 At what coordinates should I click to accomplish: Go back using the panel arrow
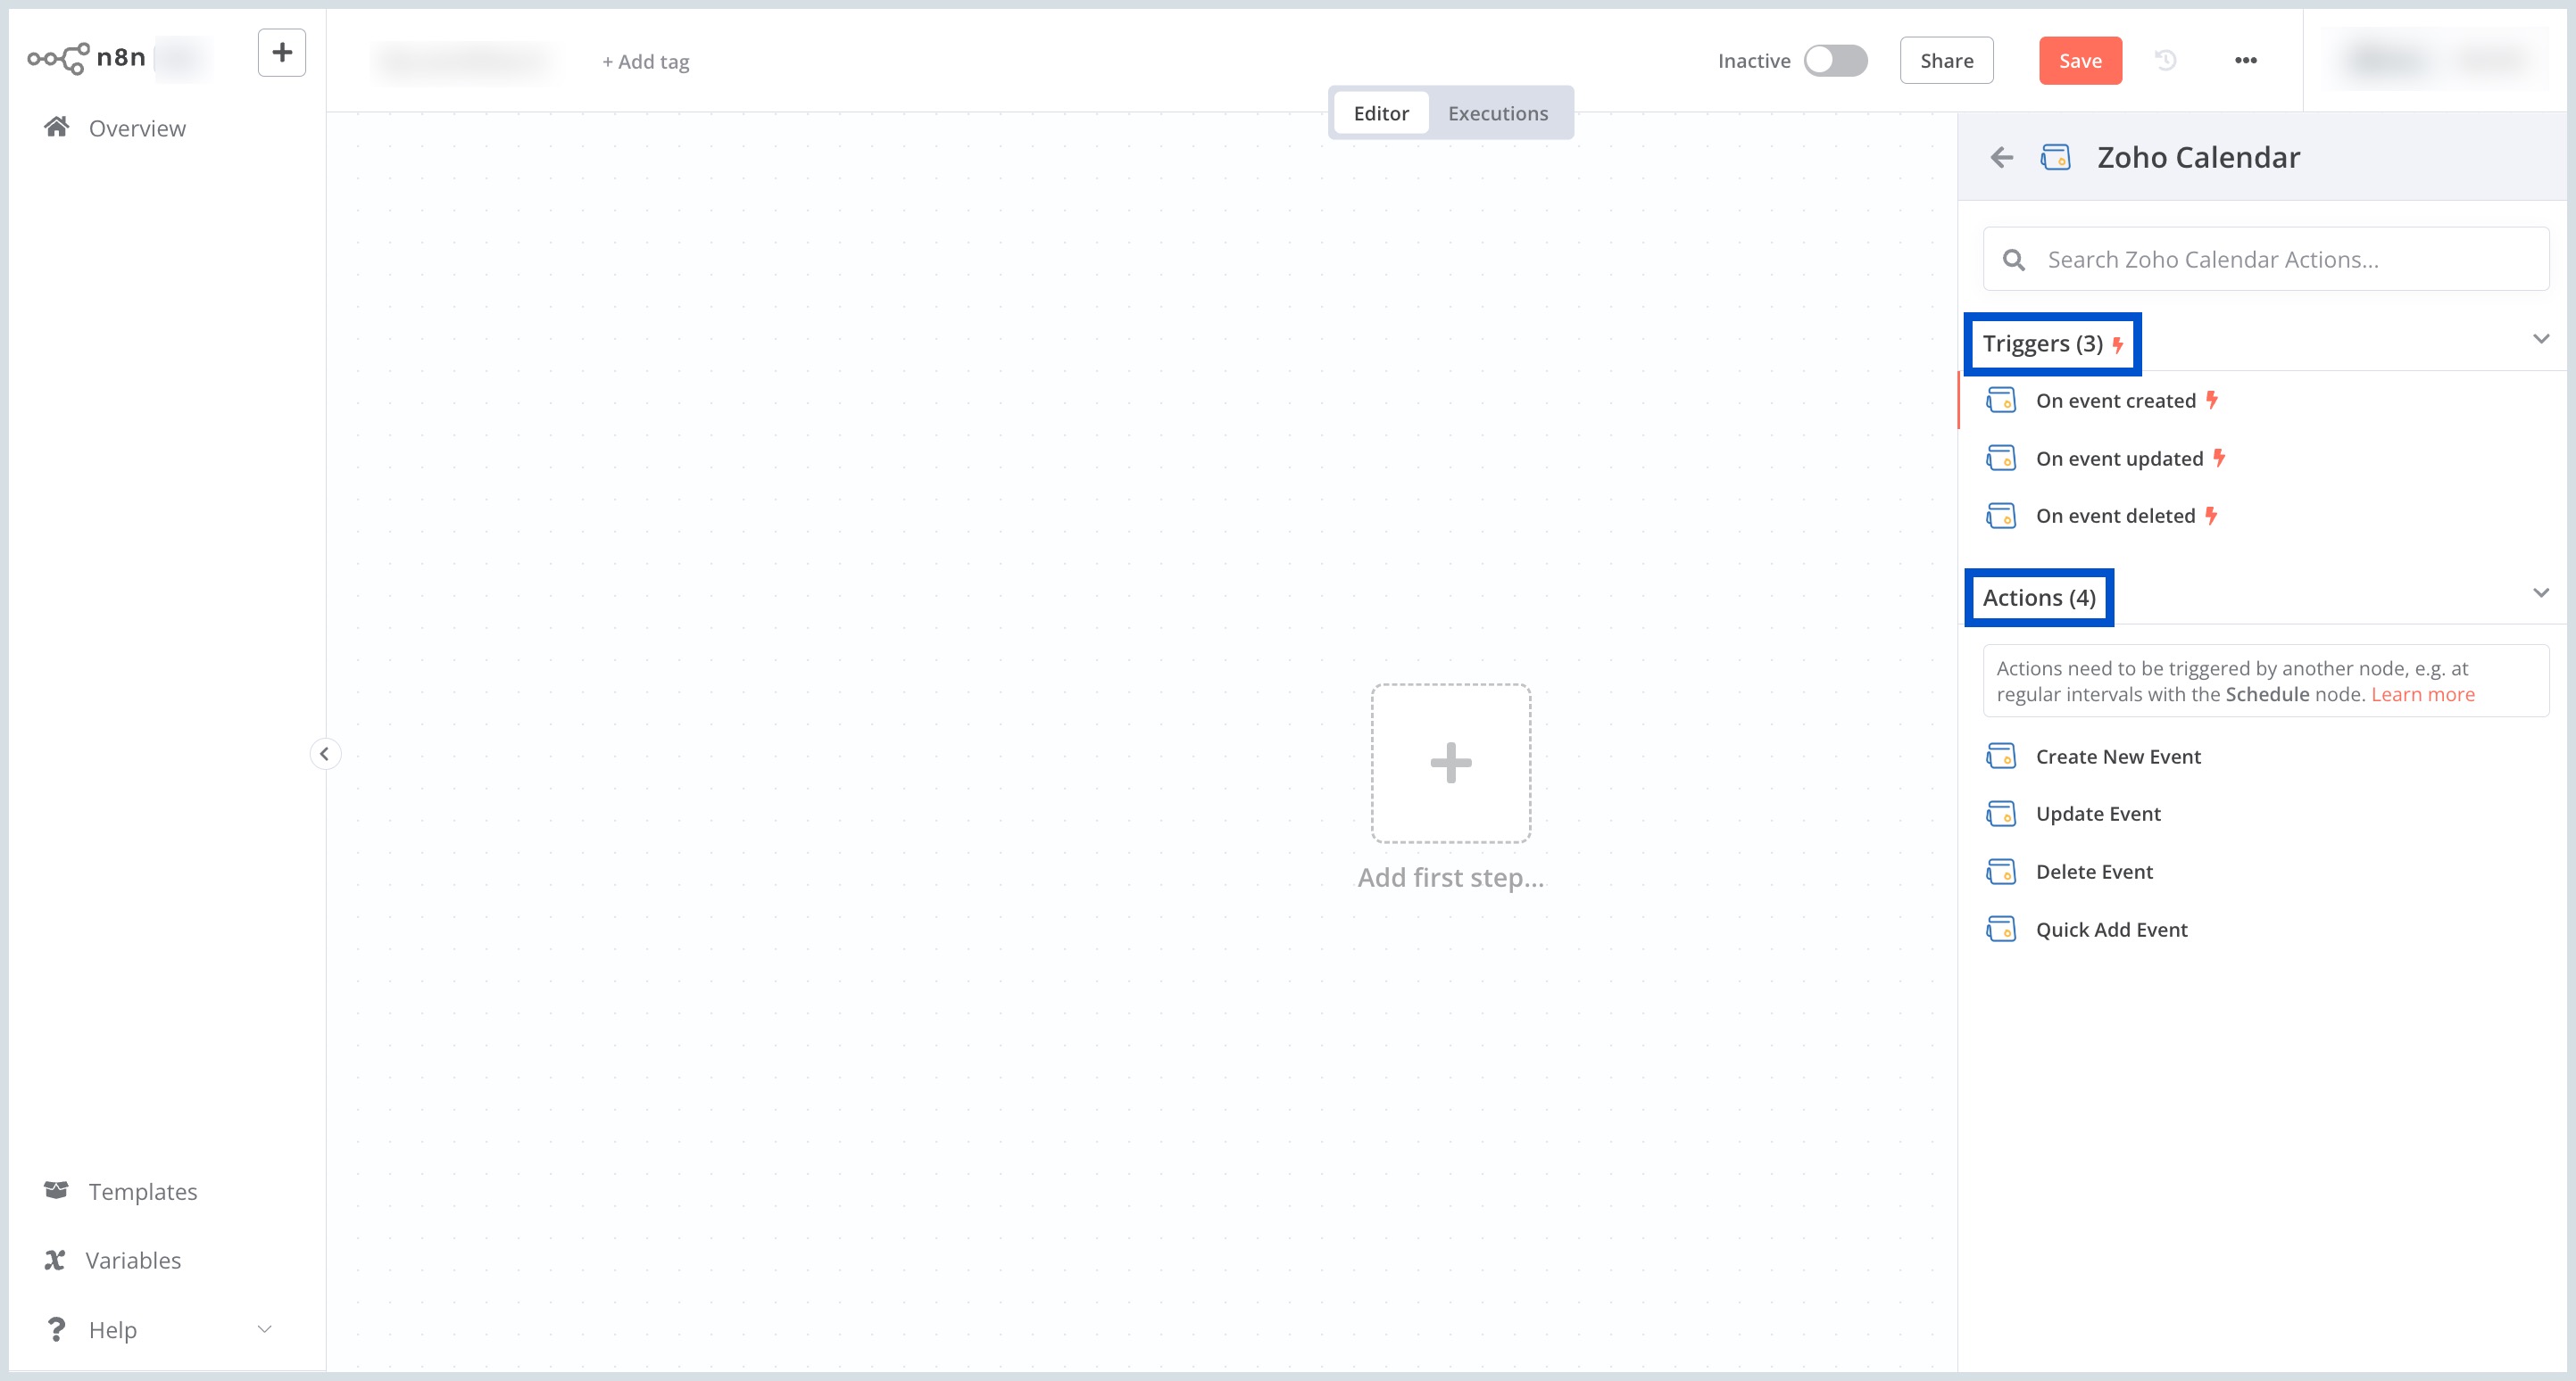[2002, 157]
